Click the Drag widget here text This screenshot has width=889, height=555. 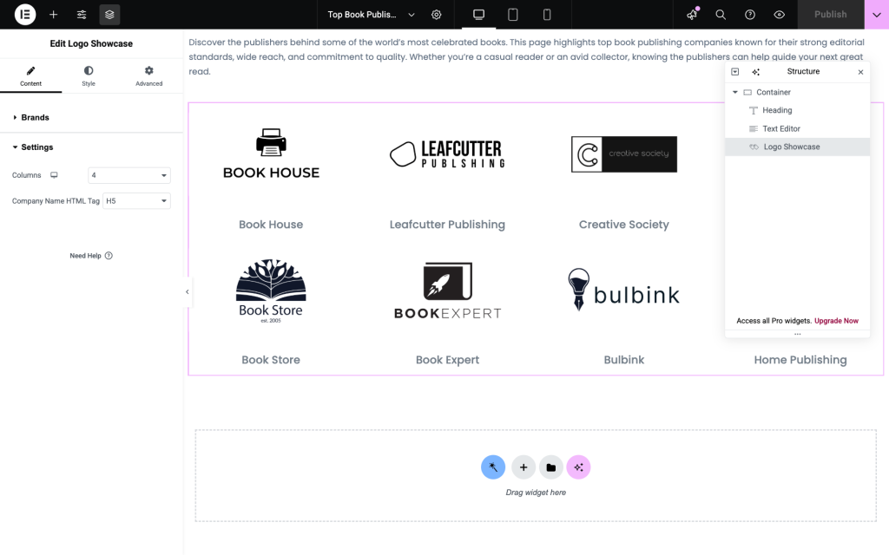[536, 493]
